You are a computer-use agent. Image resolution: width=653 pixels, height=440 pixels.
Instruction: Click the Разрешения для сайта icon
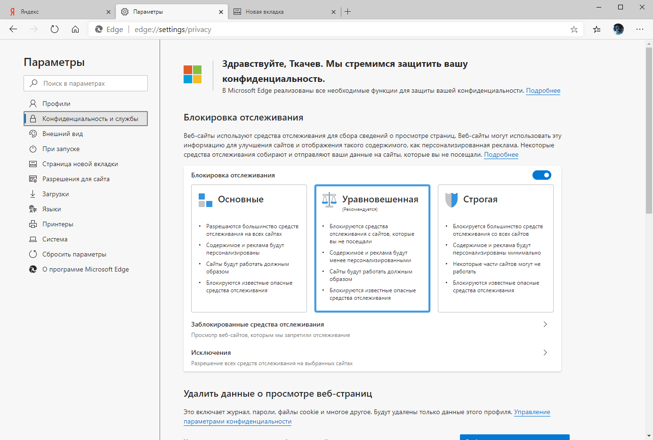click(x=33, y=179)
